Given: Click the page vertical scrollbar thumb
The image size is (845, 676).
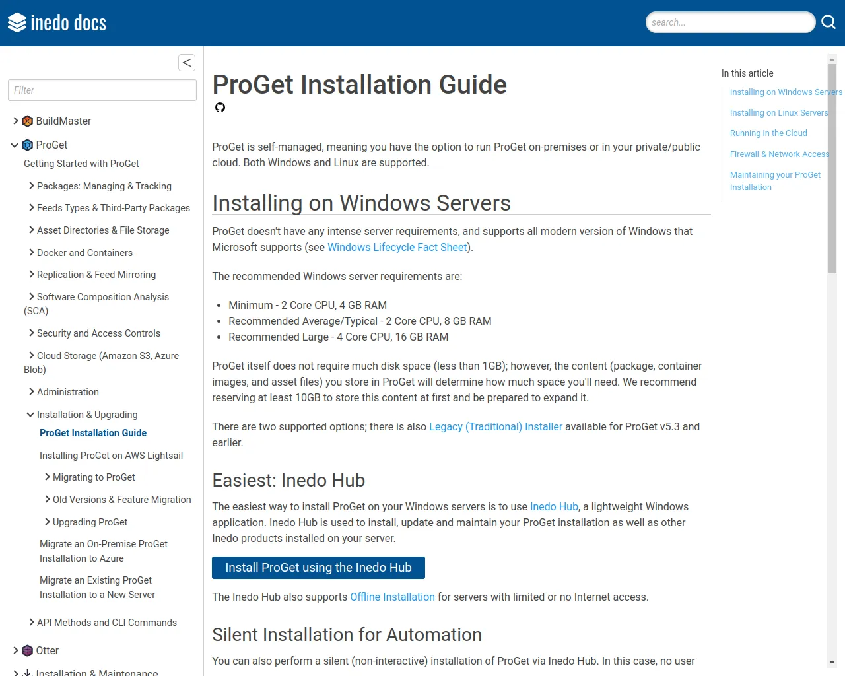Looking at the screenshot, I should [x=832, y=168].
